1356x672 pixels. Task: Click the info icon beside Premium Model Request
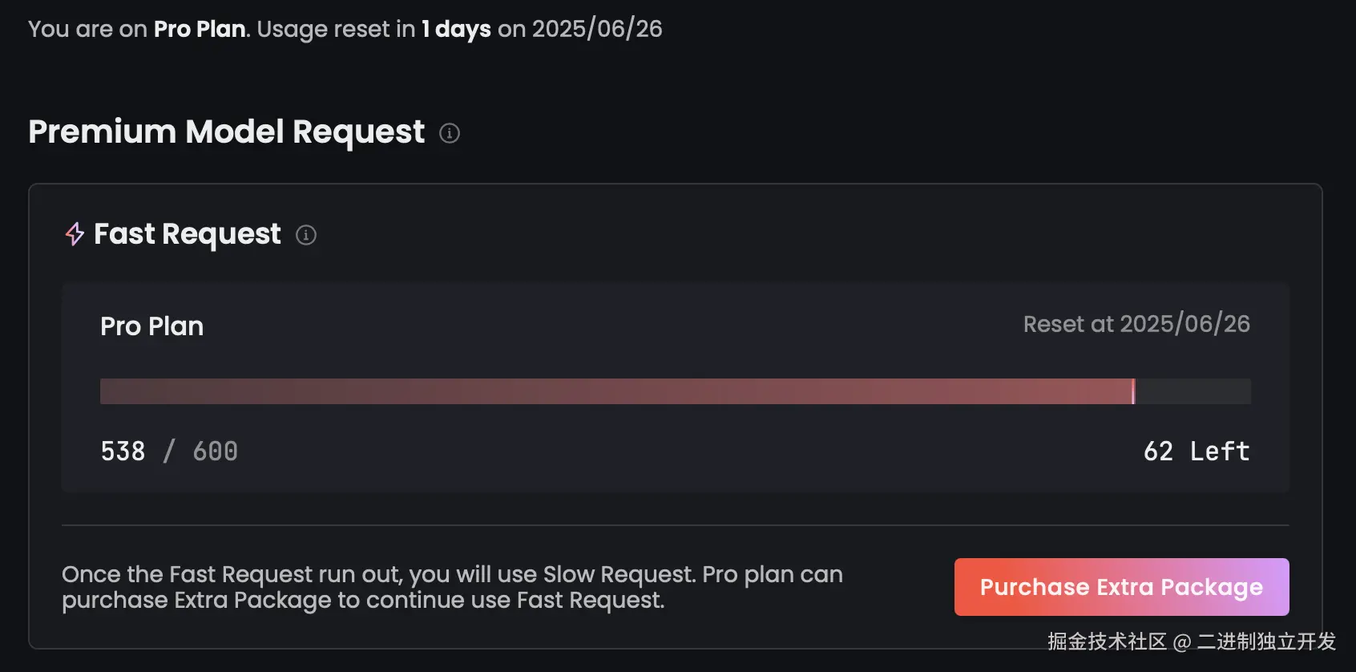coord(450,133)
